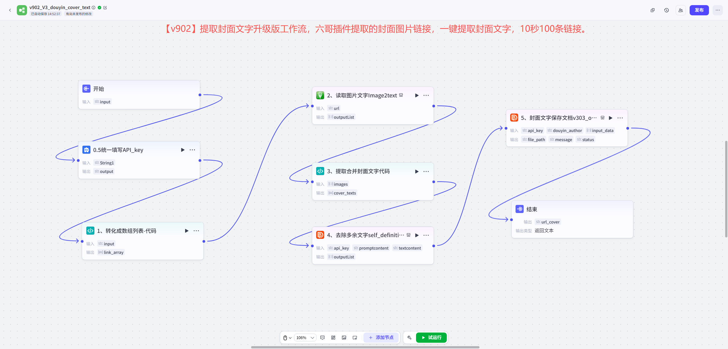This screenshot has width=728, height=349.
Task: Open the 106% zoom level dropdown
Action: 305,337
